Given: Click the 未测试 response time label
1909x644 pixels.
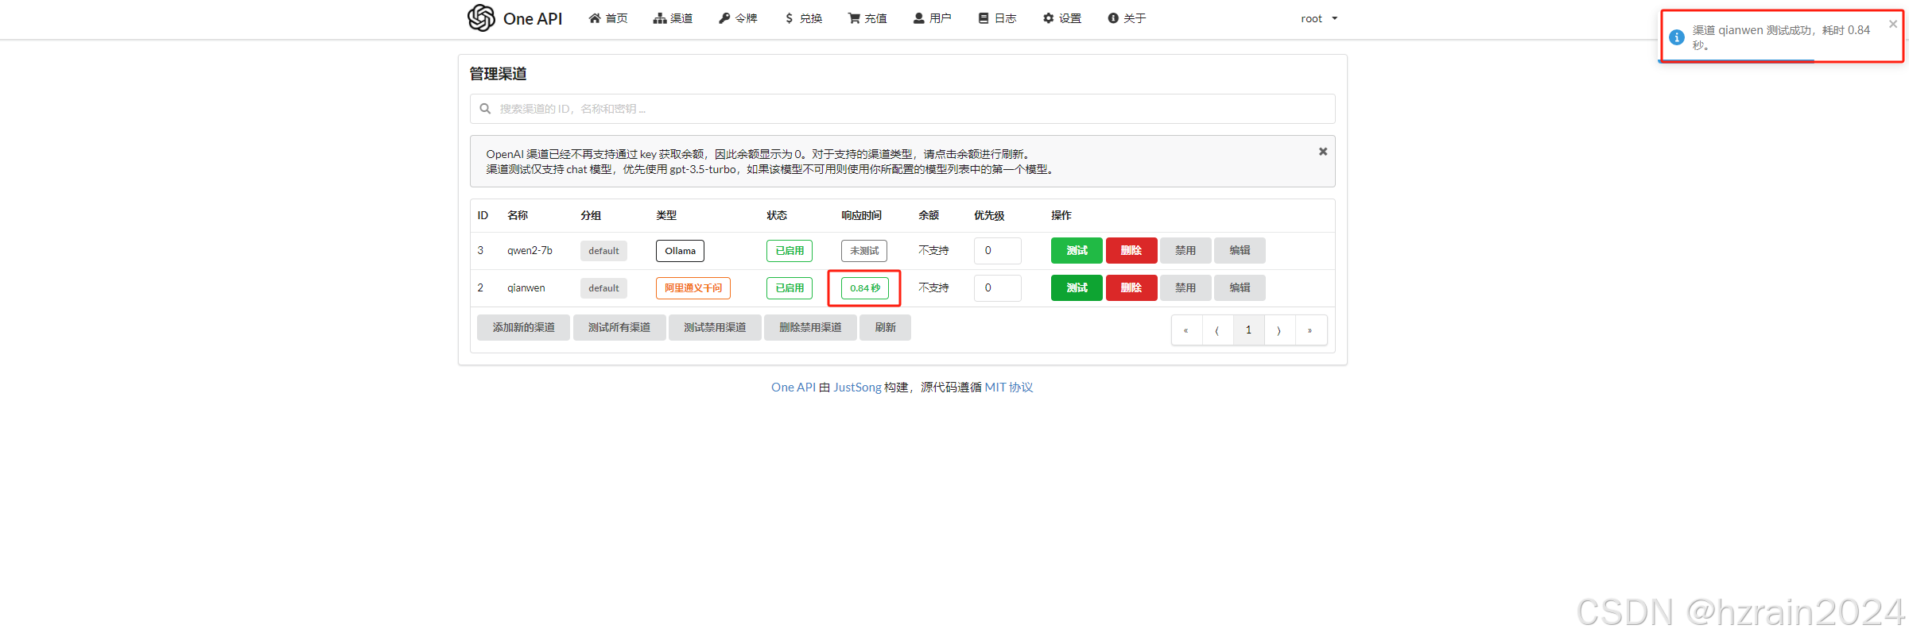Looking at the screenshot, I should 864,251.
